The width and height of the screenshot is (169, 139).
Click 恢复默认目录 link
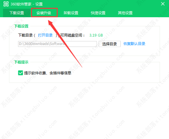click(135, 44)
